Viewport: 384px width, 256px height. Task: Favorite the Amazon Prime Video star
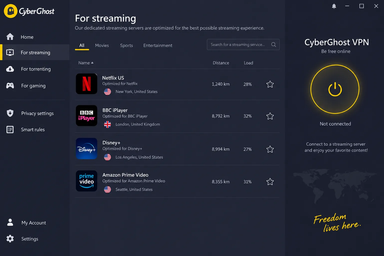pos(270,181)
